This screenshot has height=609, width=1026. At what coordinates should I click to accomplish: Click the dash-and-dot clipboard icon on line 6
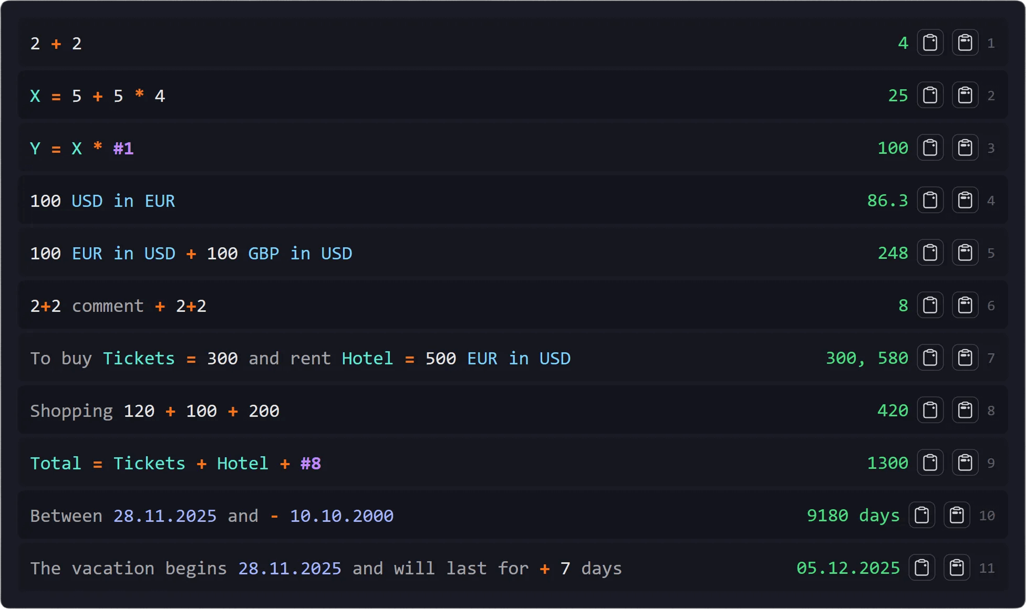[x=965, y=305]
